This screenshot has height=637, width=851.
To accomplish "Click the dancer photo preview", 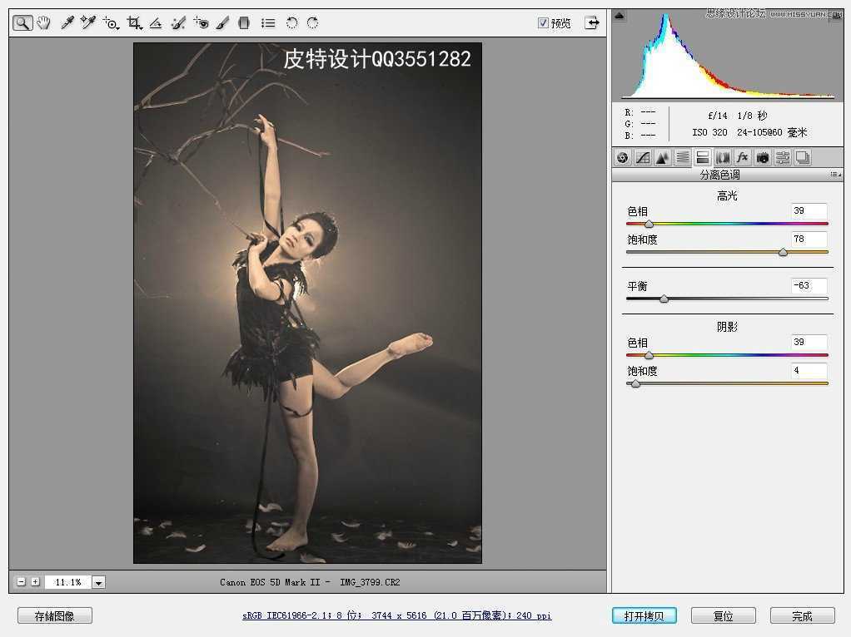I will [308, 303].
